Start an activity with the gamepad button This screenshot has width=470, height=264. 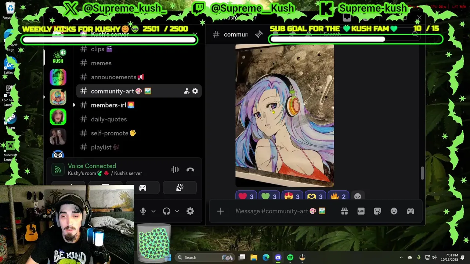[x=143, y=188]
